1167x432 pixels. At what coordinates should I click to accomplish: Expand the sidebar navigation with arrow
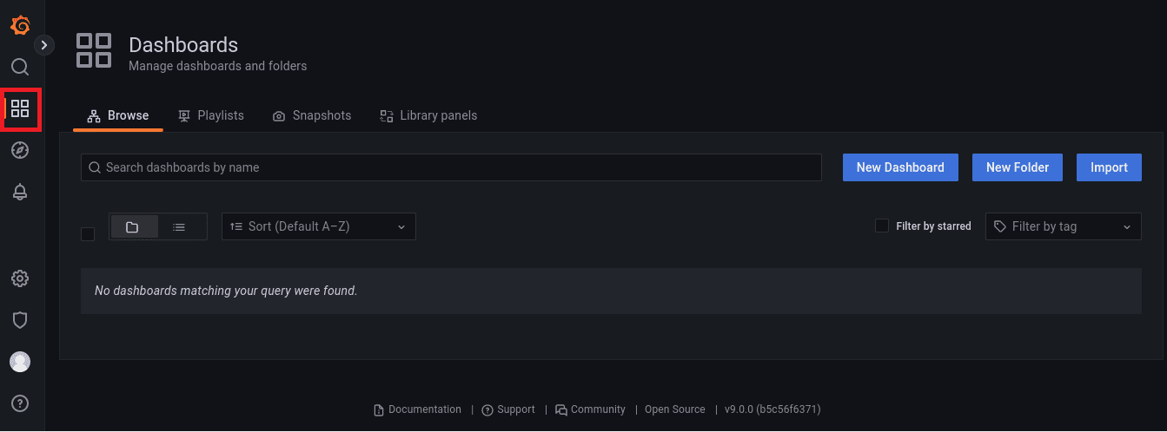(44, 44)
